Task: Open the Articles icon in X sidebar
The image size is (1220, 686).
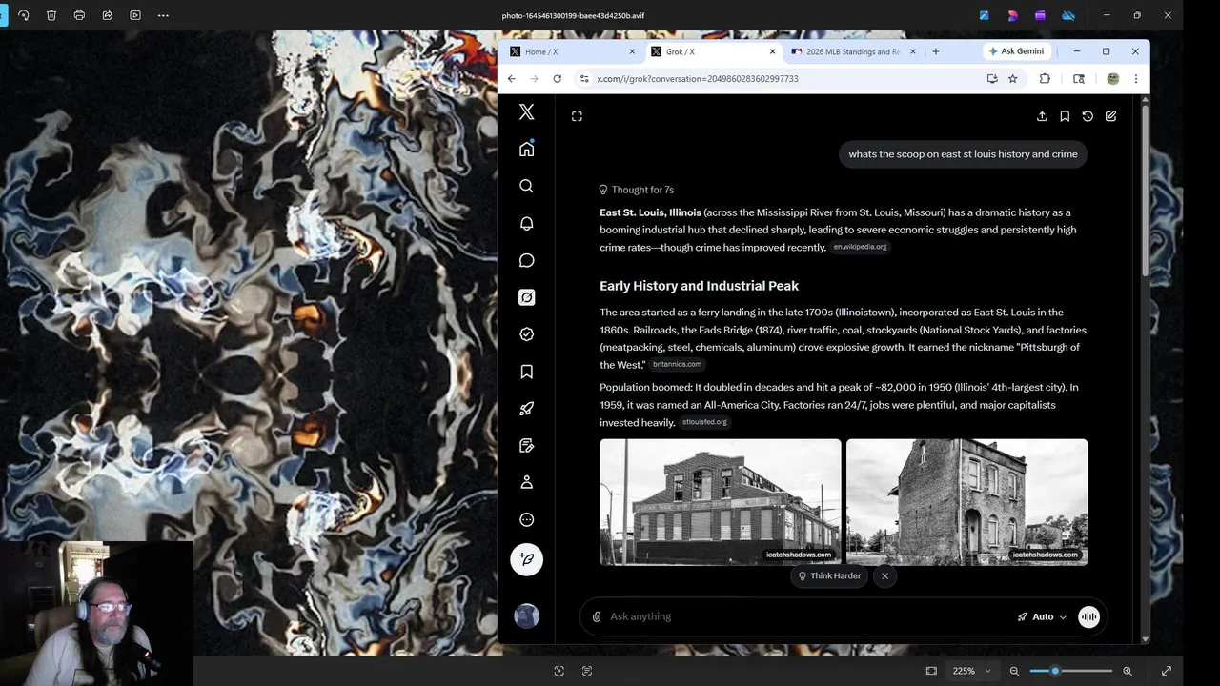Action: click(x=526, y=446)
